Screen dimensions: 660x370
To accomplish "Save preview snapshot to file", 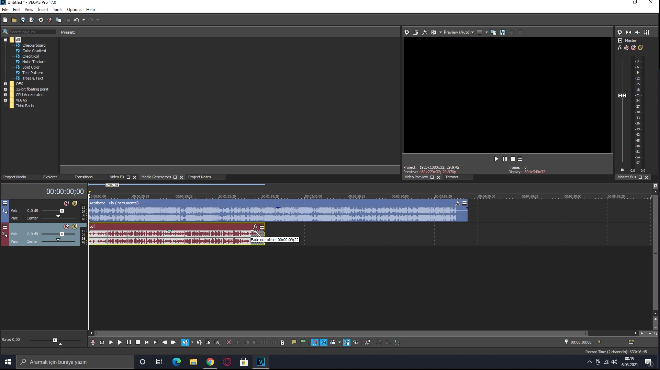I will coord(503,32).
